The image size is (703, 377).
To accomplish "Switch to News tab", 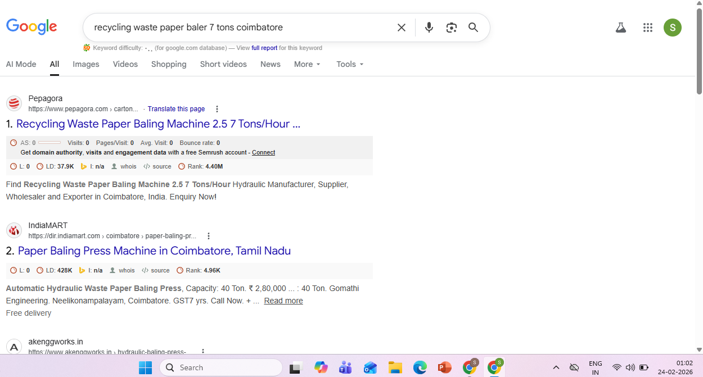I will coord(271,64).
